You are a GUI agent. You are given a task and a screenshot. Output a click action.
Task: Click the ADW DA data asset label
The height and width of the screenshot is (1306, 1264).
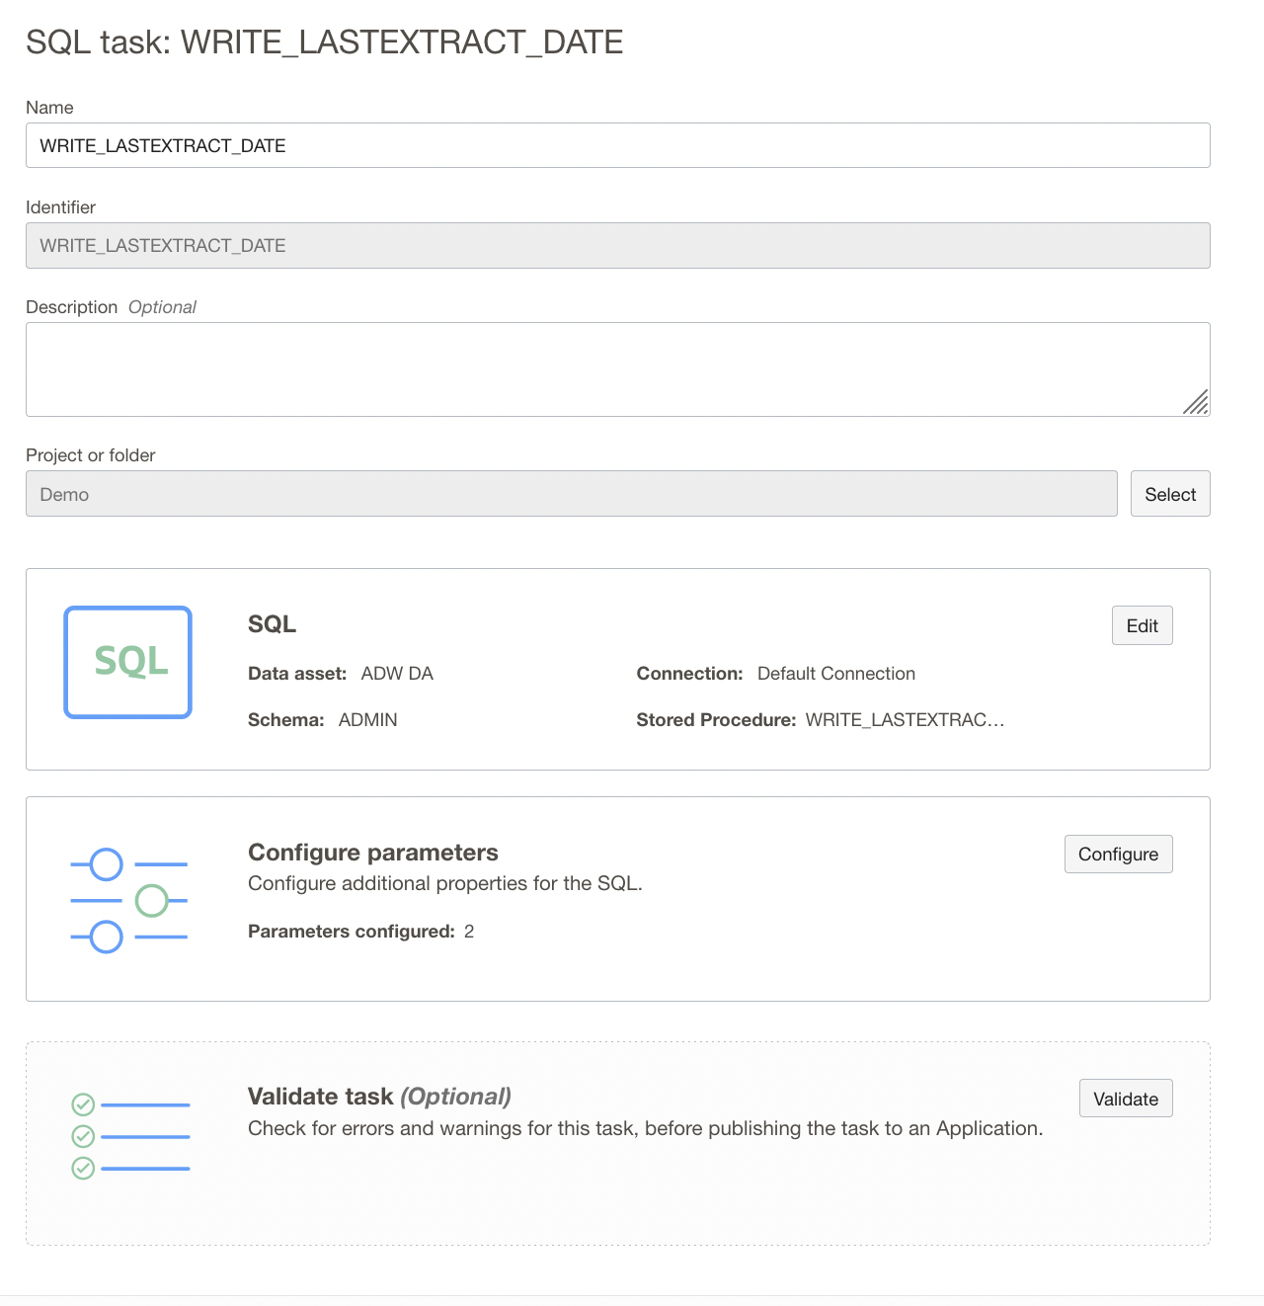click(397, 673)
